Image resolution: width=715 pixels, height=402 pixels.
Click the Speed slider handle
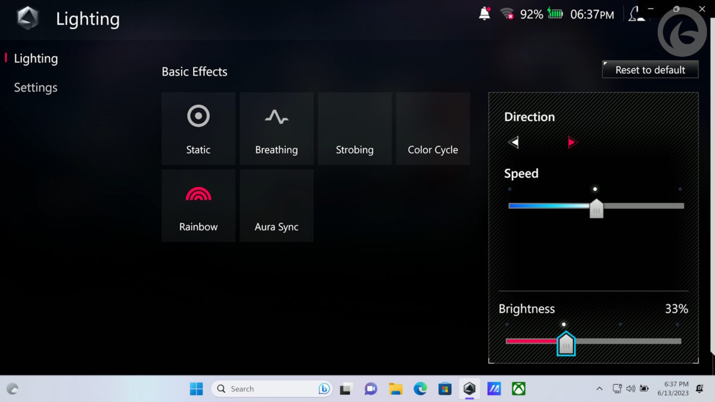[x=596, y=208]
